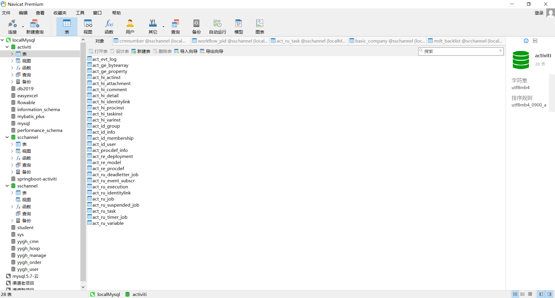Screen dimensions: 555x298
Task: Toggle the right information pane
Action: coord(550,294)
